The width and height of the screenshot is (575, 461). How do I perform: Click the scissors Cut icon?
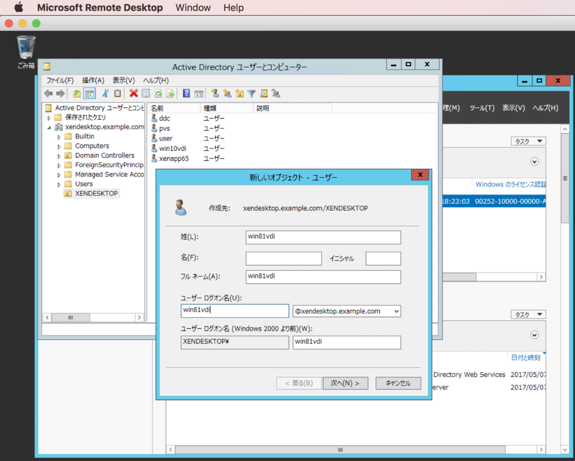point(106,93)
